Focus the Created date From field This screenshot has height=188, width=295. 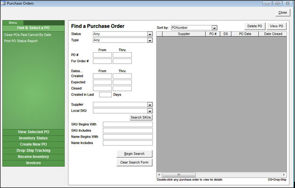102,76
